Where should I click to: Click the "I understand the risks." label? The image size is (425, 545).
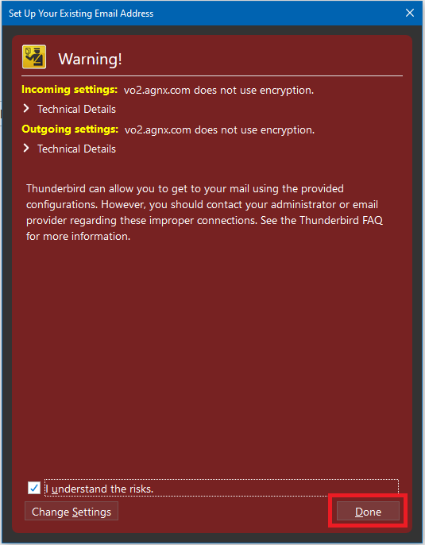click(100, 489)
